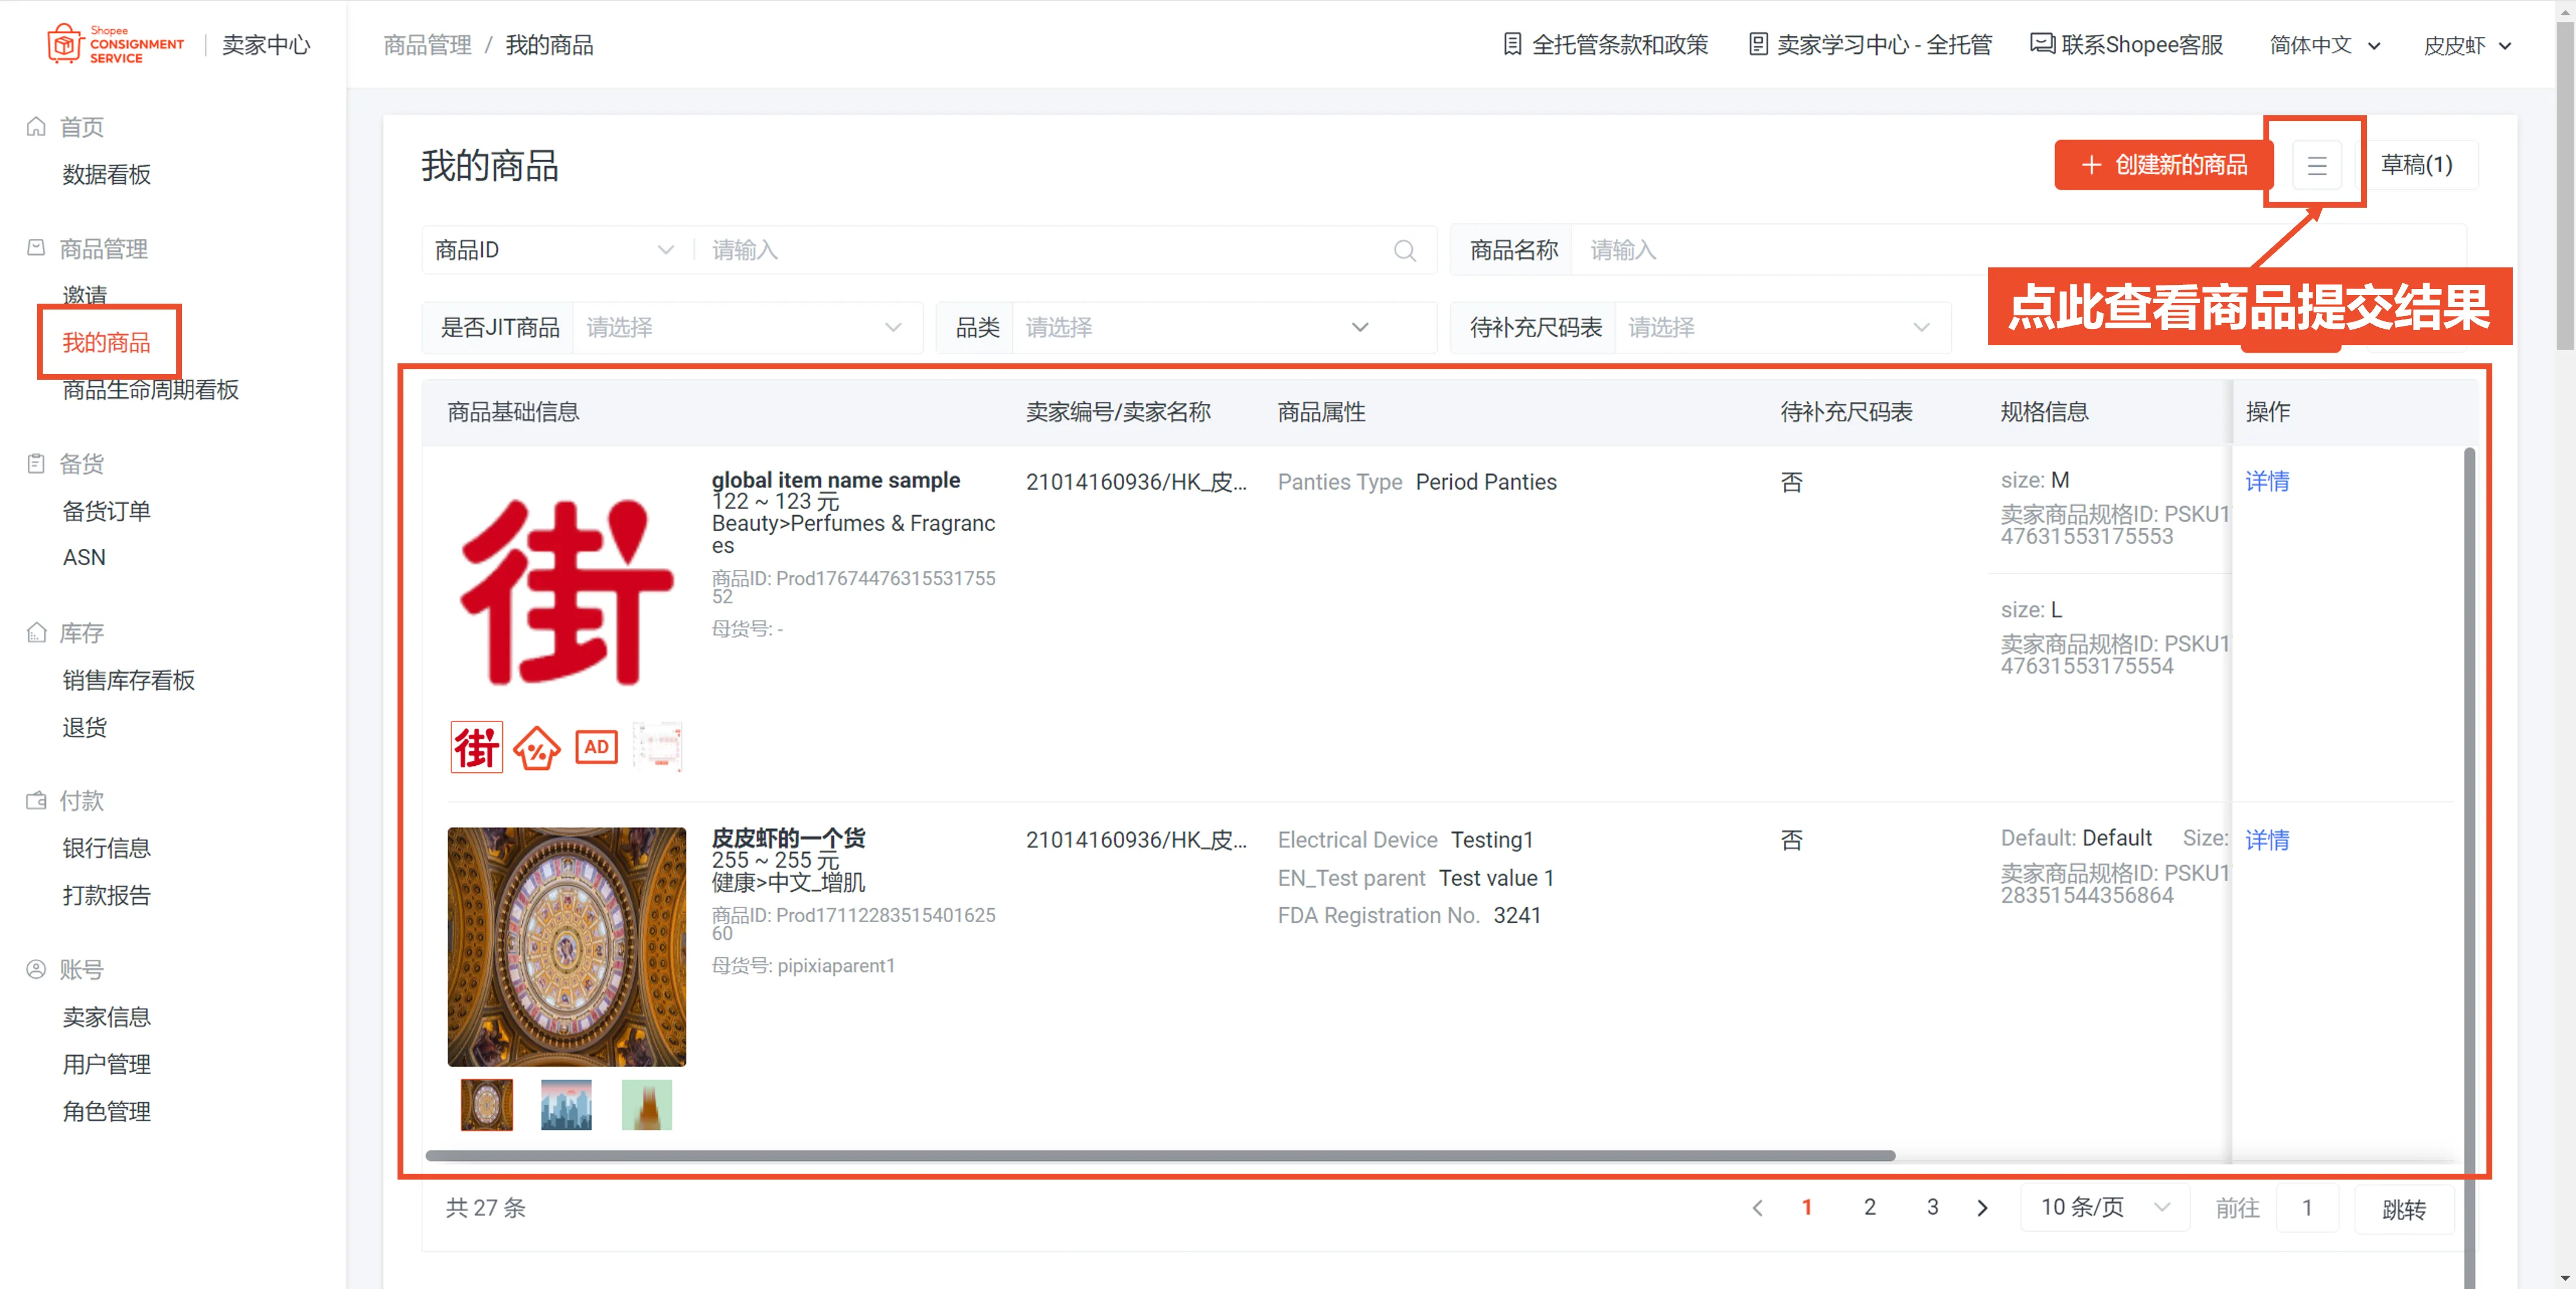This screenshot has width=2576, height=1289.
Task: Select 备货订单 sidebar menu item
Action: [106, 511]
